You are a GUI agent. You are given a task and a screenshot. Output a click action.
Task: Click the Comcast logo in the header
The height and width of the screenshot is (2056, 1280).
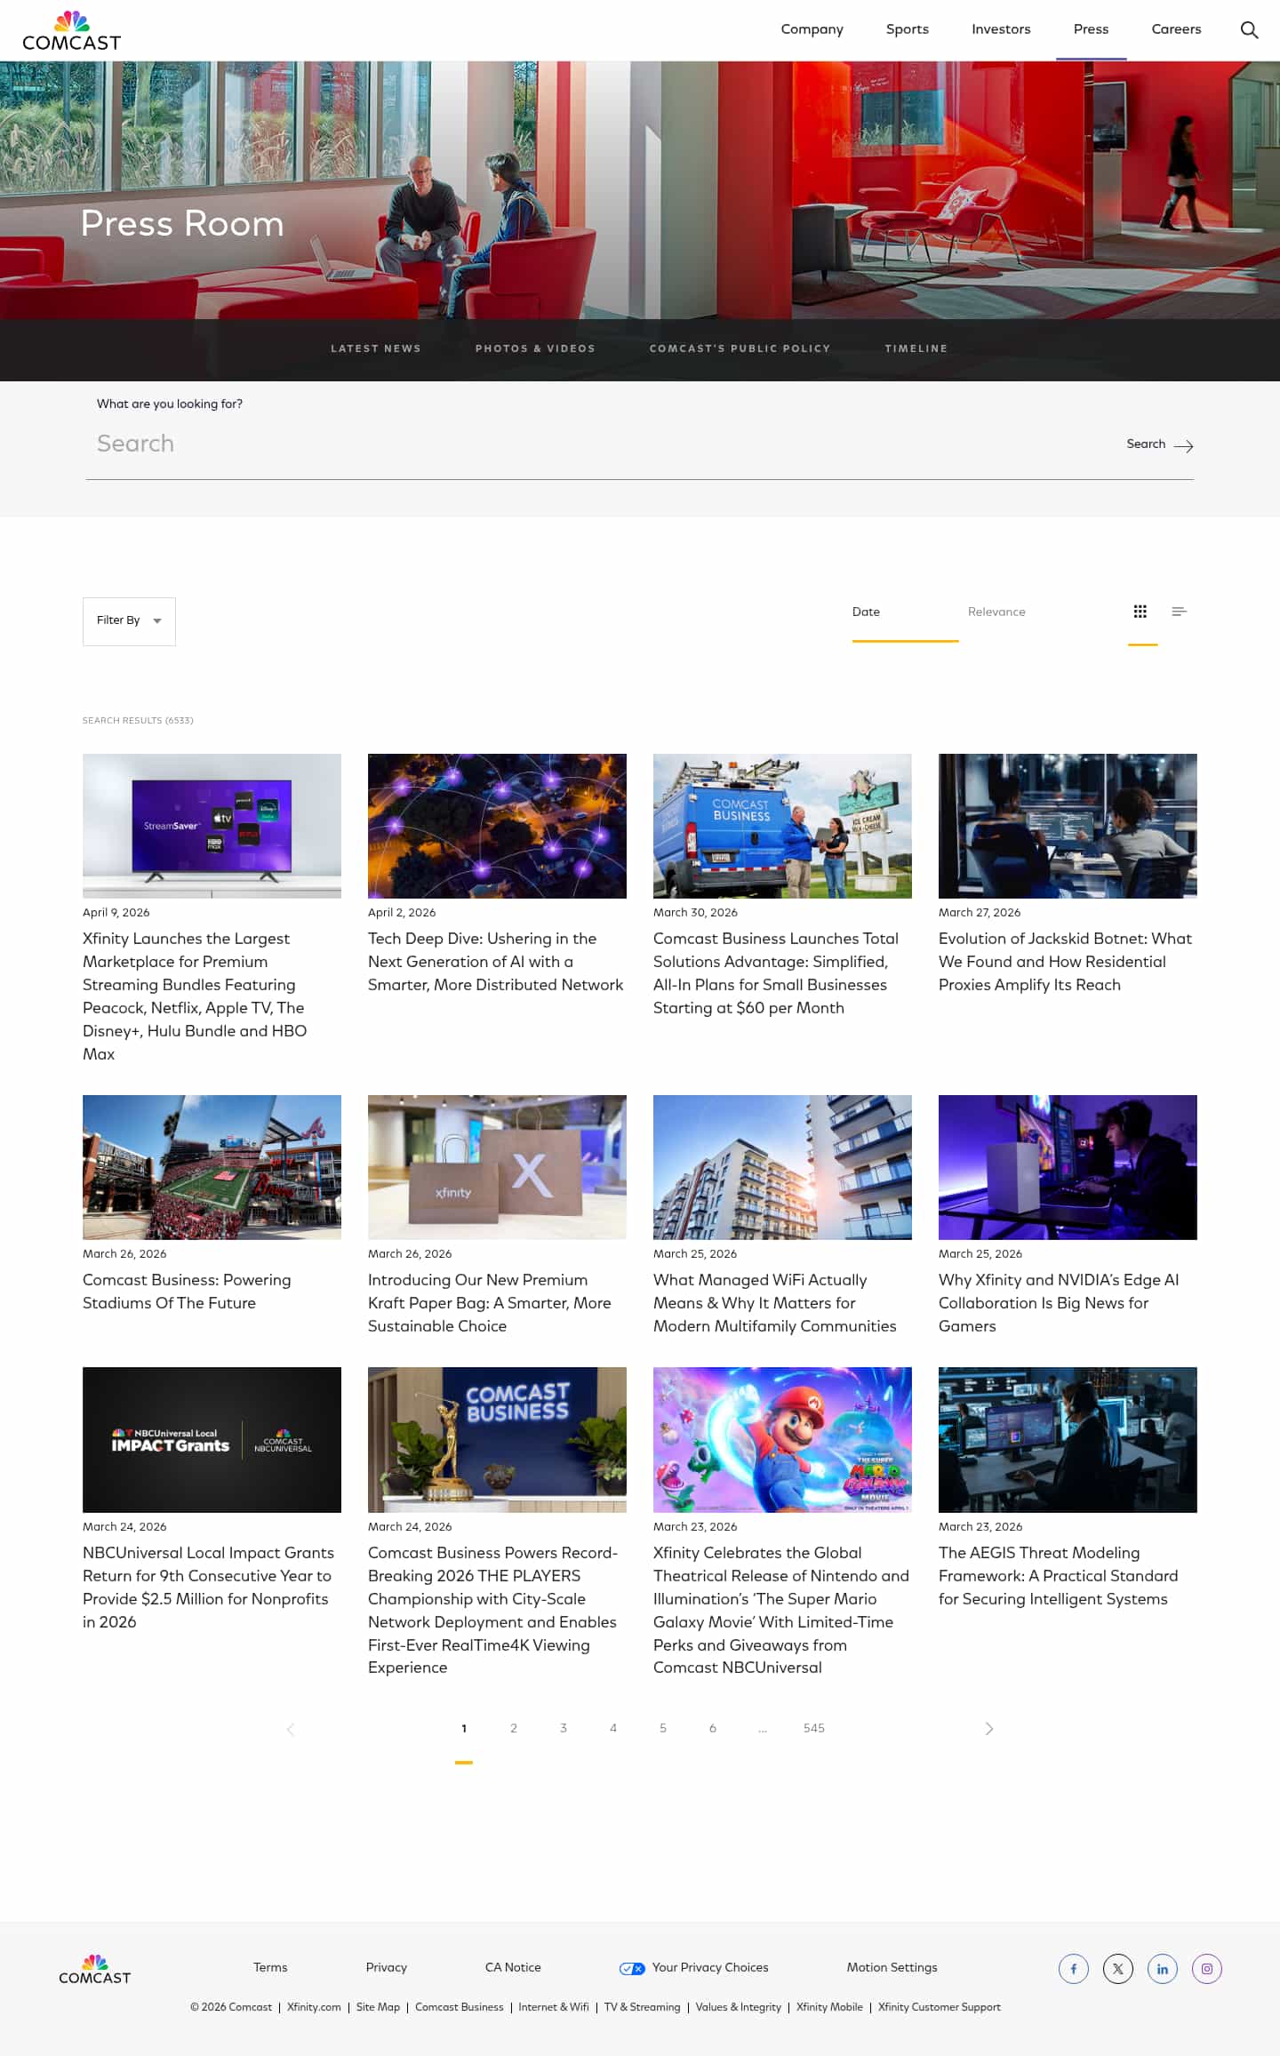click(71, 30)
